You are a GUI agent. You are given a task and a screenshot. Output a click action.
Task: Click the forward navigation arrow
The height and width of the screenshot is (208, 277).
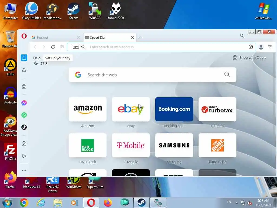coord(44,47)
